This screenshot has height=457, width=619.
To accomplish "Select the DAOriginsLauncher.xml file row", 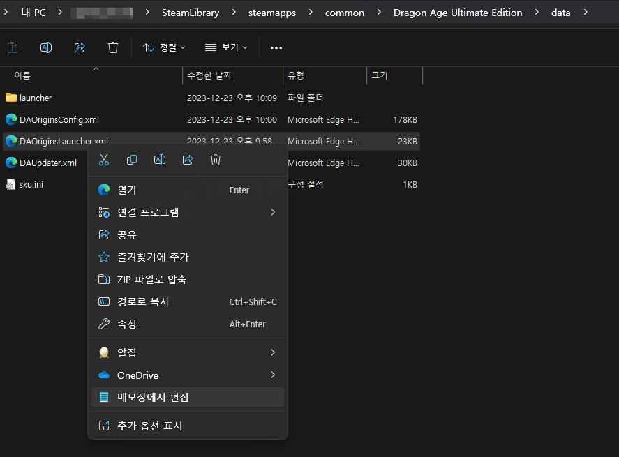I will pyautogui.click(x=211, y=141).
